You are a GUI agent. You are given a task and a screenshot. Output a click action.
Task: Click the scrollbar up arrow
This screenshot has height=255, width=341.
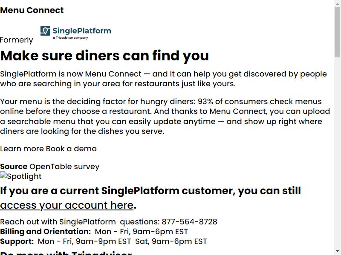337,4
